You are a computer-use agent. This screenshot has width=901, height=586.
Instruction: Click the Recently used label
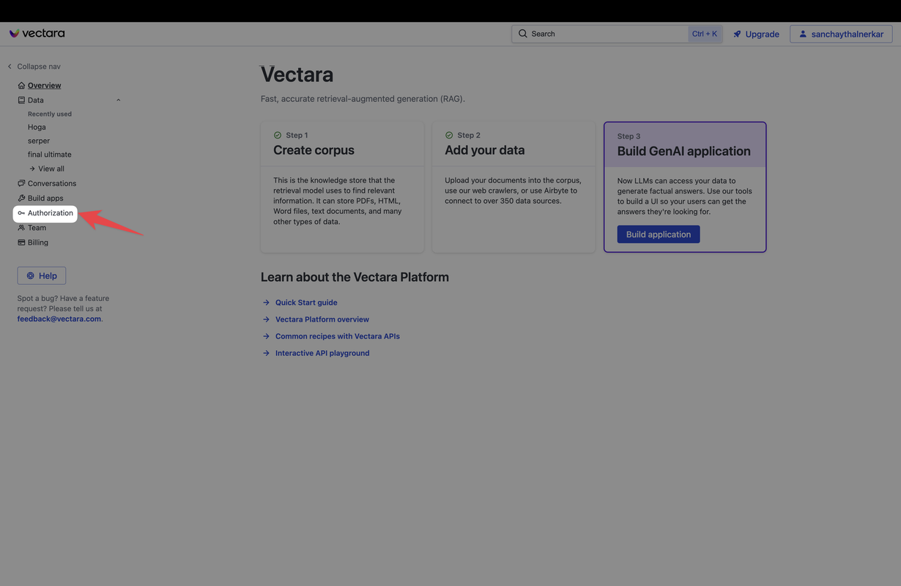(50, 114)
